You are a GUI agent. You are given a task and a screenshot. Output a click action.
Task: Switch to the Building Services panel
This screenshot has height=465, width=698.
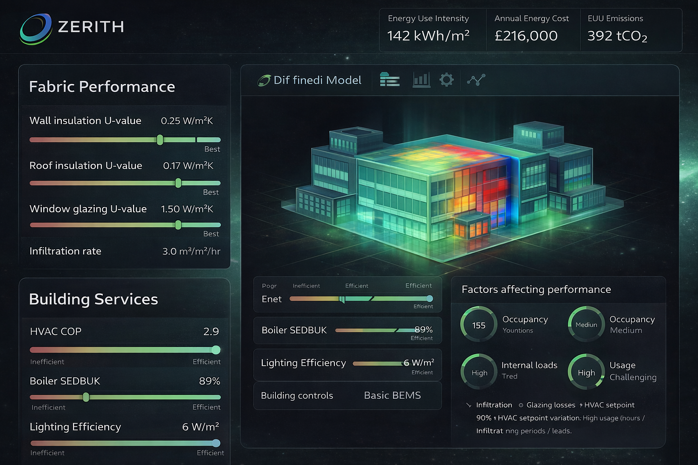(94, 299)
